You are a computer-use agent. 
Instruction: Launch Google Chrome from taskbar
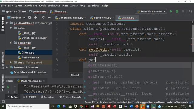point(81,106)
